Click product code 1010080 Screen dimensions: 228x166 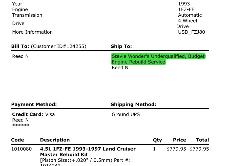click(22, 149)
